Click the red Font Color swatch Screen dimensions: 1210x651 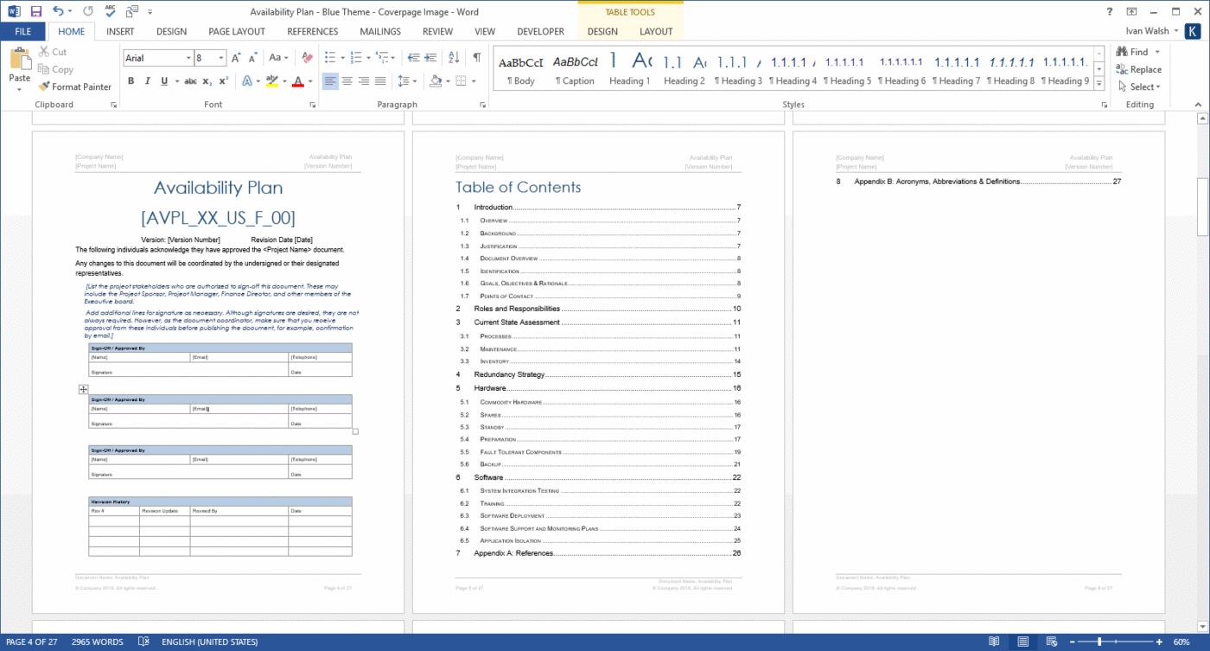tap(298, 80)
